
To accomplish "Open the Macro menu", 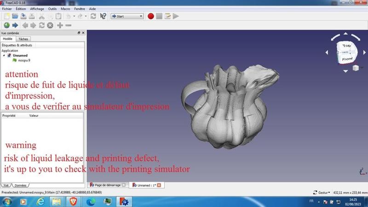I will 65,9.
